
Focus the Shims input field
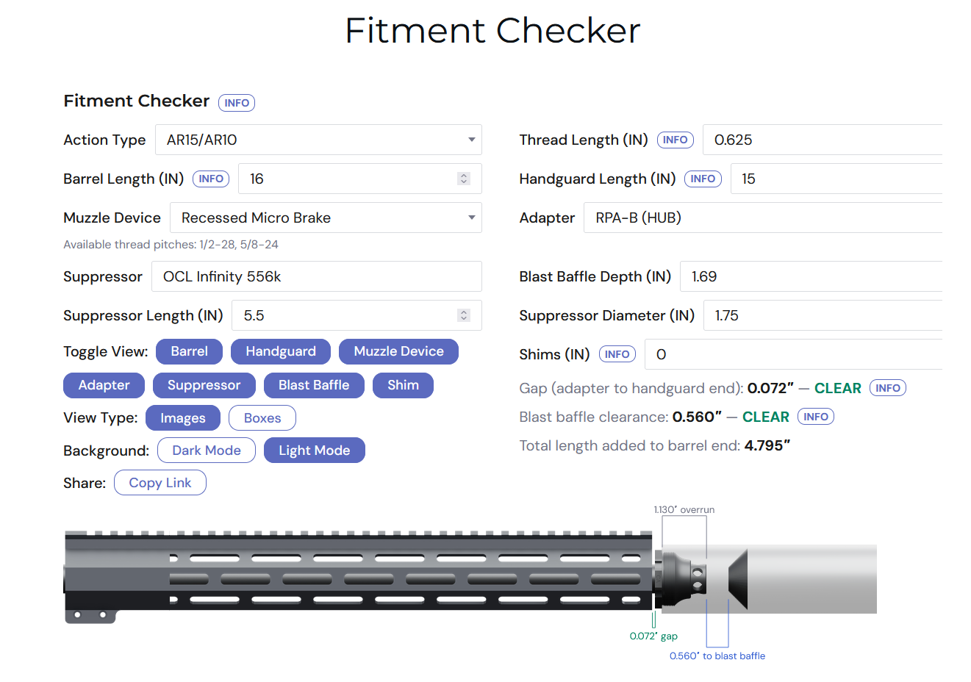(793, 354)
